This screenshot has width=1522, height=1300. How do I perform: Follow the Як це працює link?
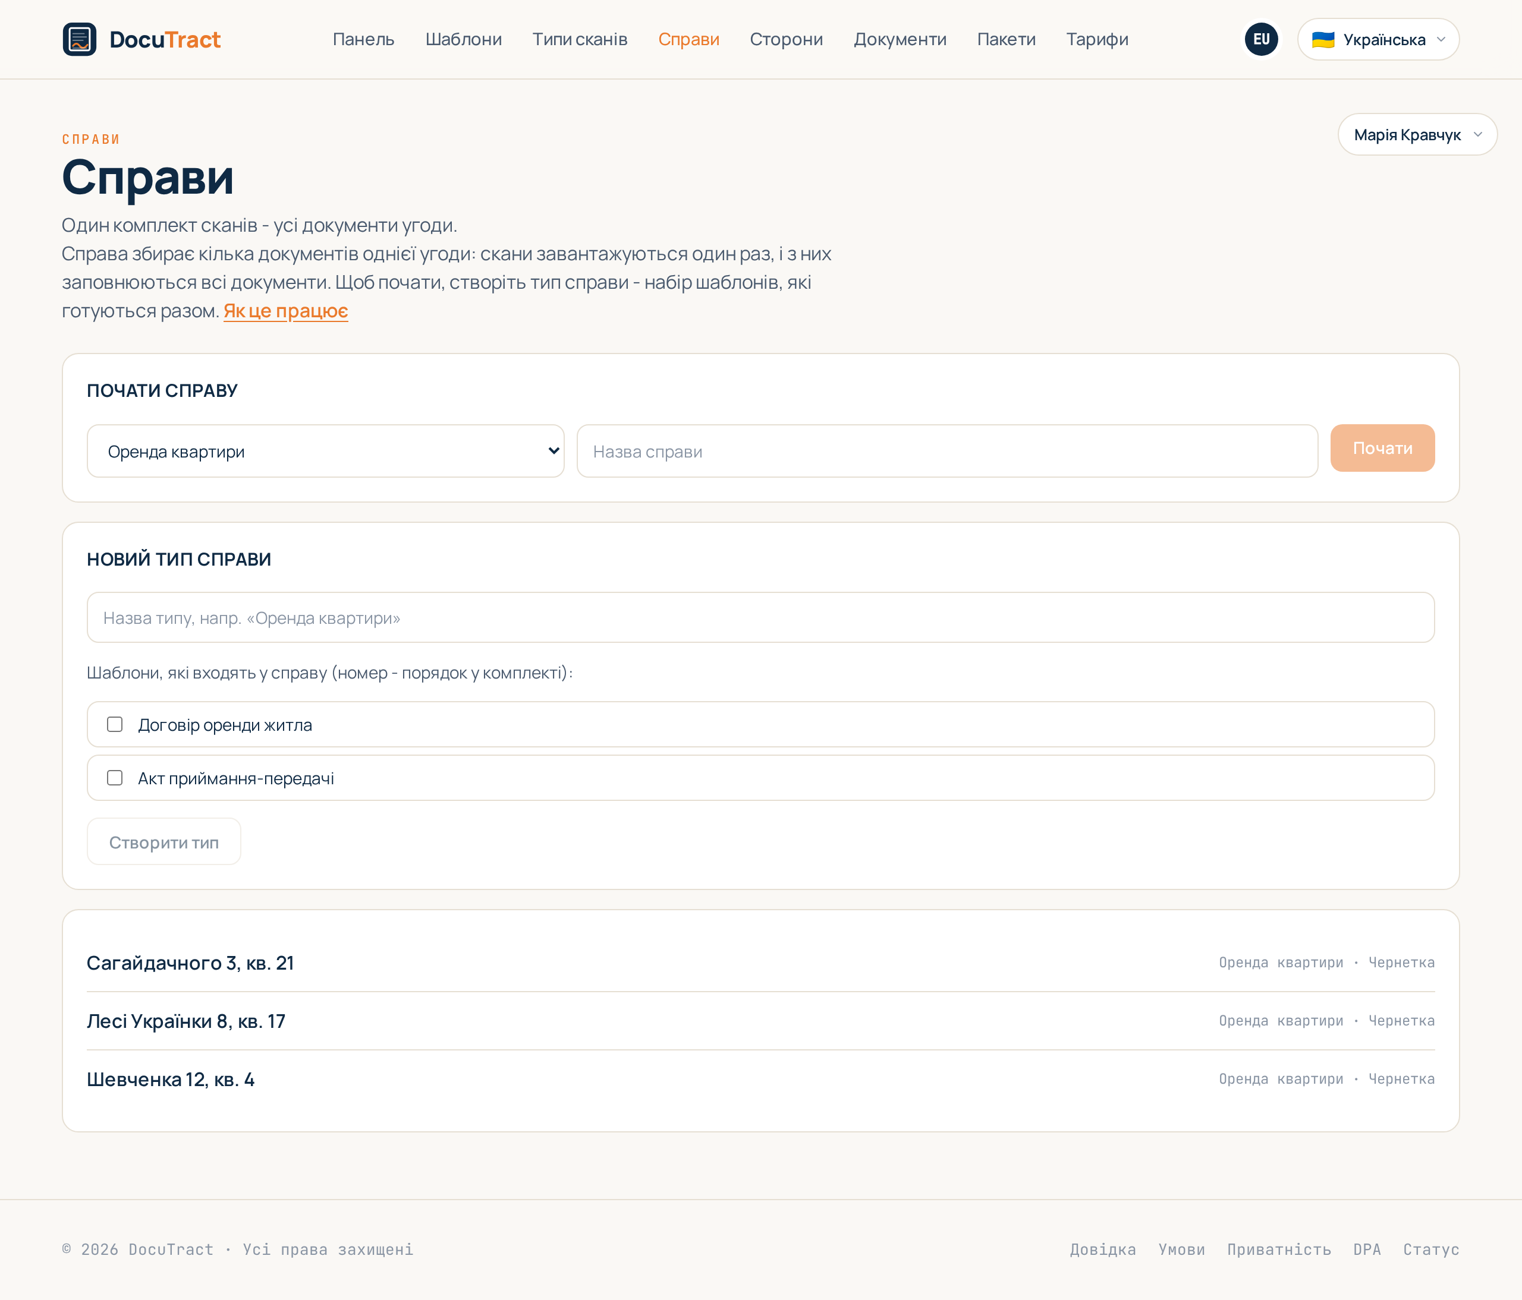286,311
